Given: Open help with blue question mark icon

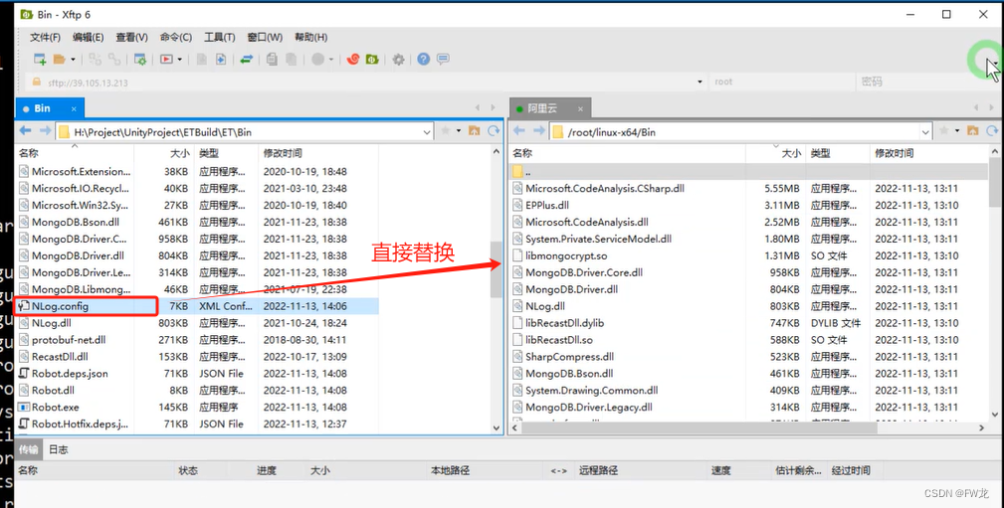Looking at the screenshot, I should [423, 60].
